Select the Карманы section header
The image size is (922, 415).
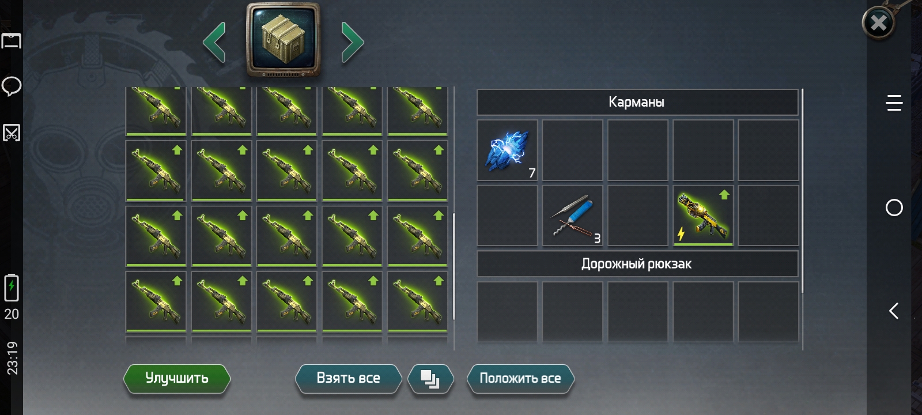pos(637,102)
